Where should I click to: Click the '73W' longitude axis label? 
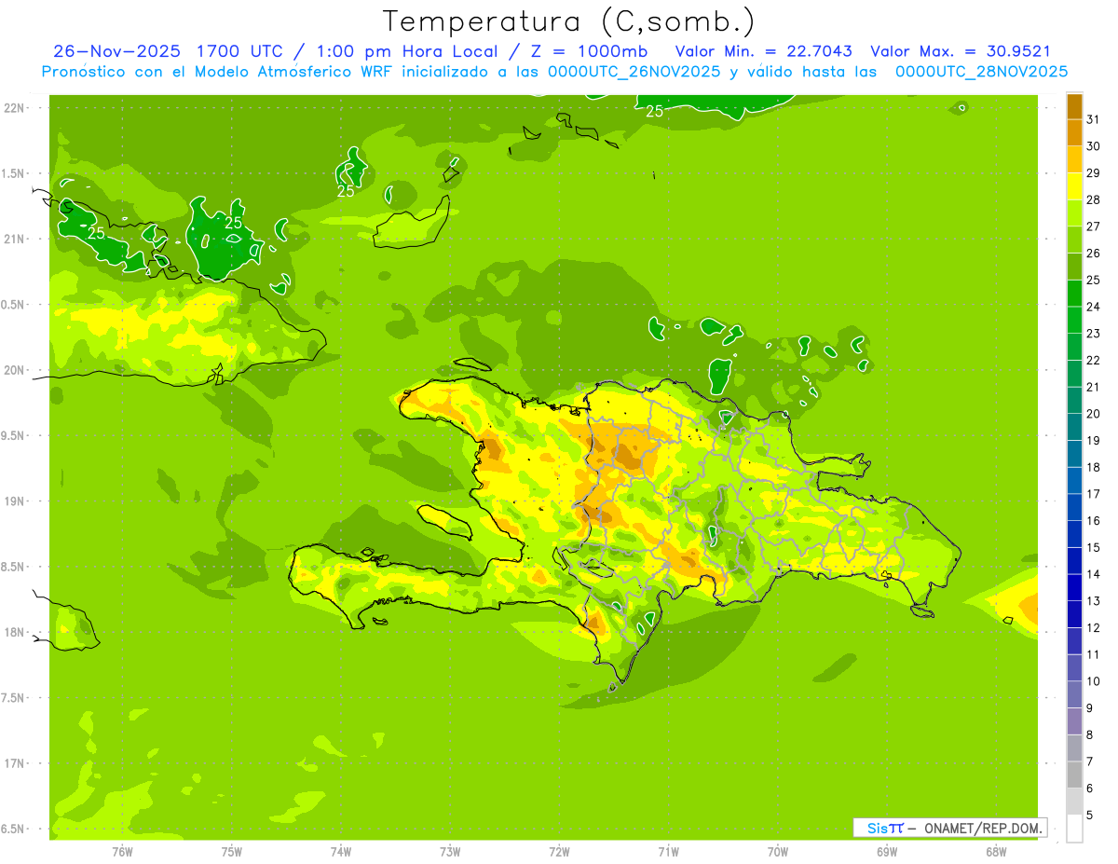[450, 852]
